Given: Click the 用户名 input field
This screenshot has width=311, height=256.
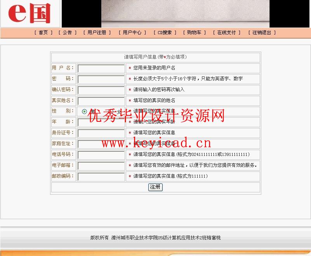Looking at the screenshot, I should pyautogui.click(x=101, y=69).
